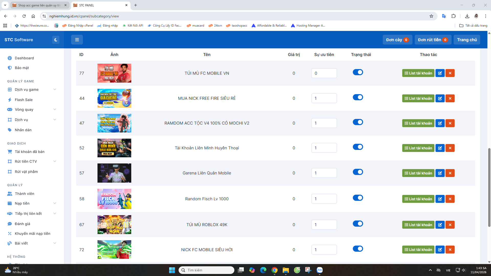The width and height of the screenshot is (491, 276).
Task: Click the Trang chủ button
Action: (x=467, y=40)
